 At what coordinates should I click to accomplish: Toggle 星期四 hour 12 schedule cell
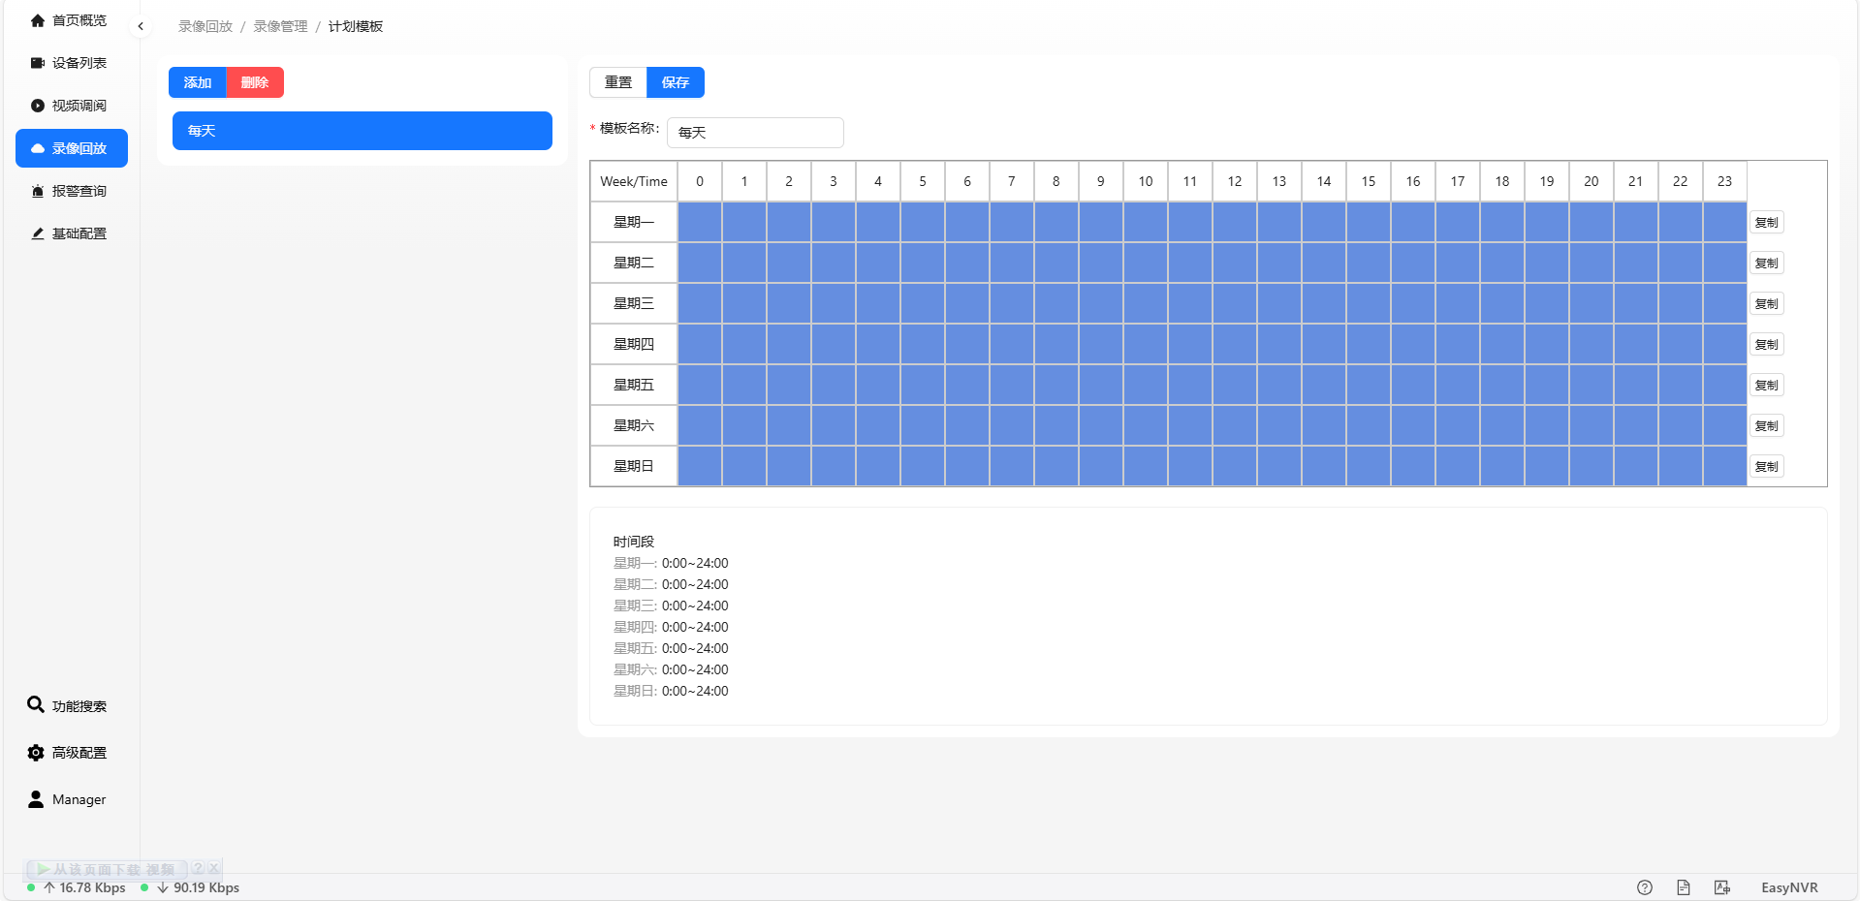(x=1235, y=344)
